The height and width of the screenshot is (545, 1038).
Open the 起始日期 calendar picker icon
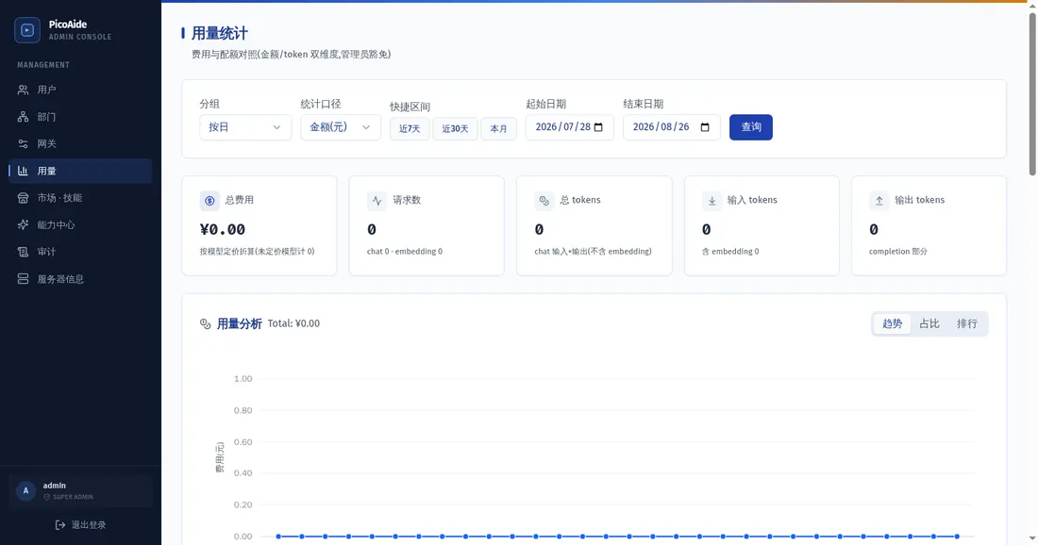(598, 127)
